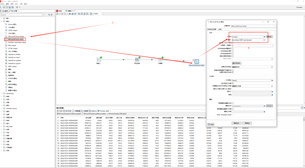Open the 执行历史 tab in results
305x168 pixels.
[67, 111]
